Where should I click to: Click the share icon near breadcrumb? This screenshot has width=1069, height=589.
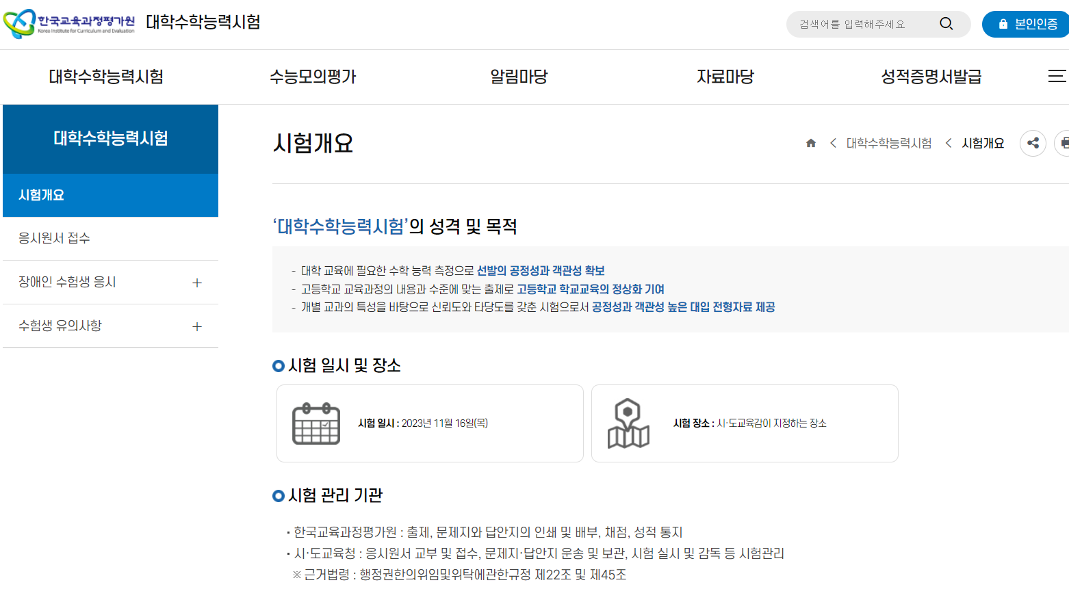click(1033, 143)
